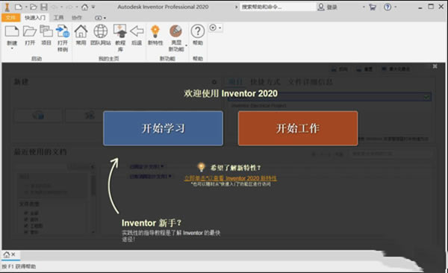Select the home document tab at bottom
The image size is (448, 273).
tap(7, 254)
